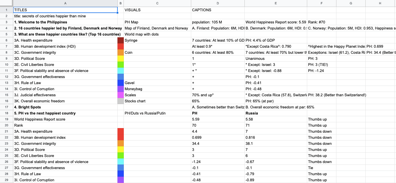Click 'PH: 4.4% of GDP' cell
This screenshot has height=183, width=396.
click(276, 40)
